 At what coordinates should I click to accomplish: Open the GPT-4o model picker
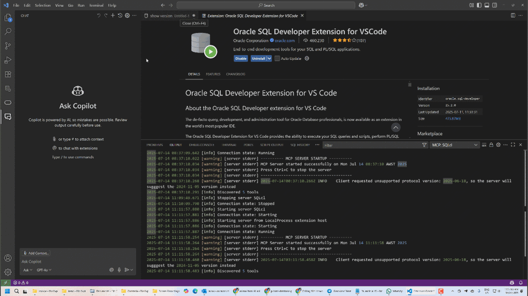tap(44, 270)
